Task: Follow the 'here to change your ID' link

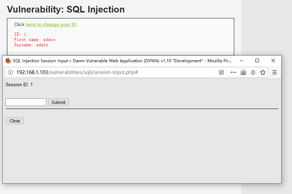Action: [x=51, y=25]
